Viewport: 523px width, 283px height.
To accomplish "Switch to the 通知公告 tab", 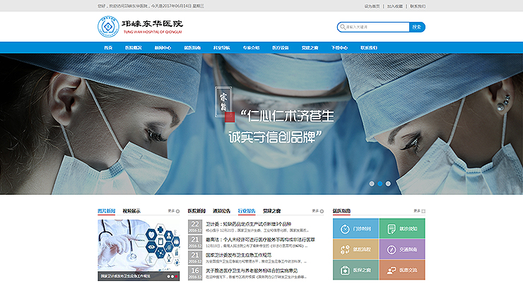I will pyautogui.click(x=222, y=211).
